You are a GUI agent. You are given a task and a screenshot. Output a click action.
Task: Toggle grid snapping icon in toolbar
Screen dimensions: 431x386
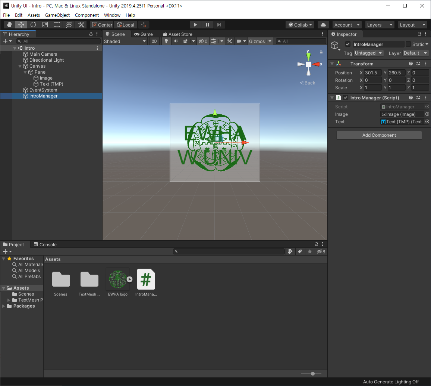[144, 25]
